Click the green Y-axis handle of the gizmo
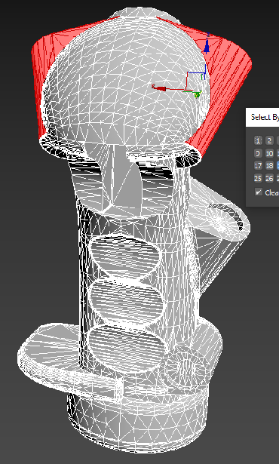 (x=197, y=94)
